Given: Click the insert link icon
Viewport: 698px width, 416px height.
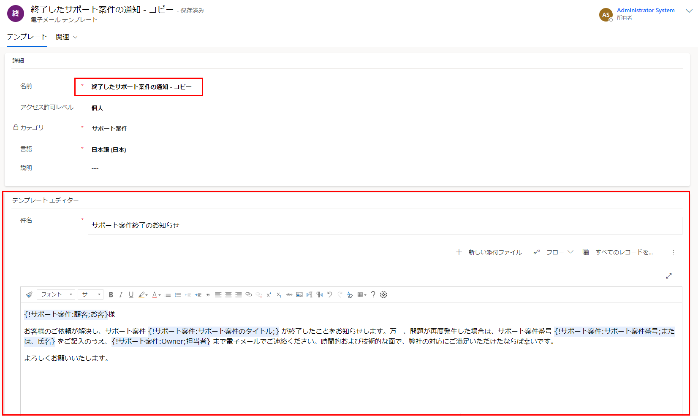Looking at the screenshot, I should tap(249, 294).
